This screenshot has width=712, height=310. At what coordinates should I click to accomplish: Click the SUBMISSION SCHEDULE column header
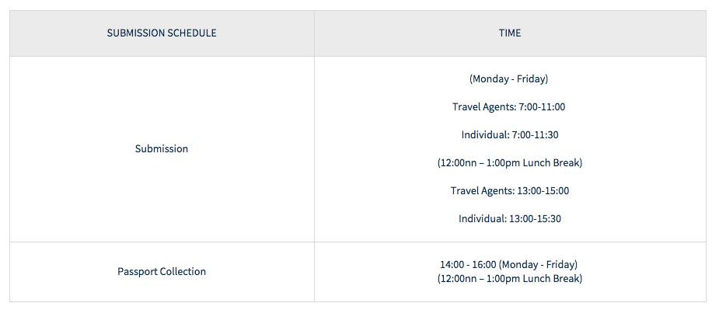162,33
